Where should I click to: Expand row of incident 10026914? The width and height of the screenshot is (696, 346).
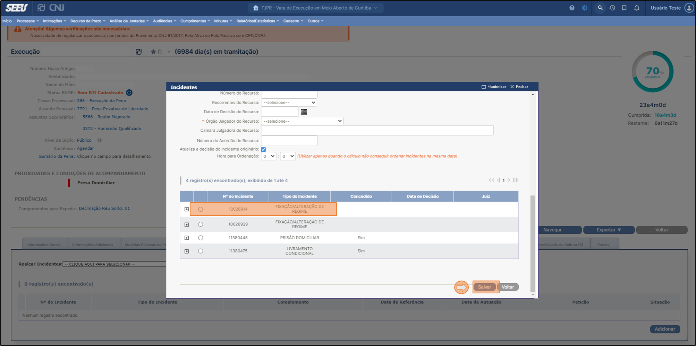[x=187, y=209]
